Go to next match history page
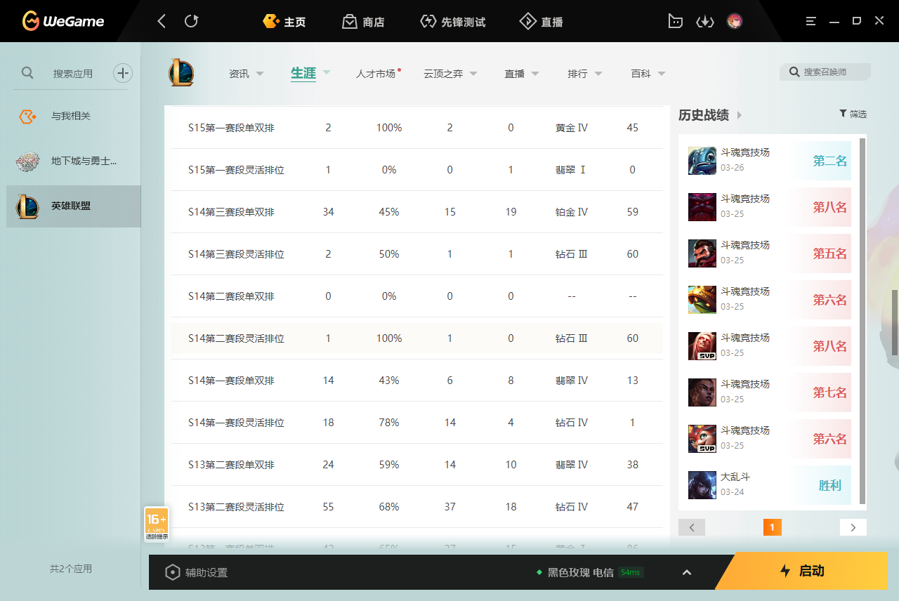Viewport: 899px width, 601px height. (x=853, y=527)
